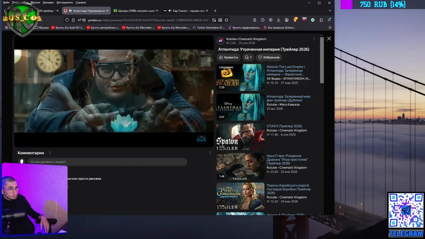425x239 pixels.
Task: Bookmark this page with the star icon
Action: pyautogui.click(x=226, y=20)
